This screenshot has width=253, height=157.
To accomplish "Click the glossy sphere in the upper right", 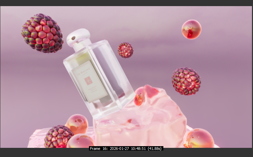I will tap(191, 29).
